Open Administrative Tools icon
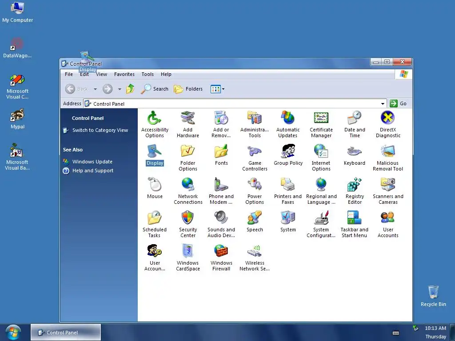This screenshot has height=341, width=455. tap(255, 124)
